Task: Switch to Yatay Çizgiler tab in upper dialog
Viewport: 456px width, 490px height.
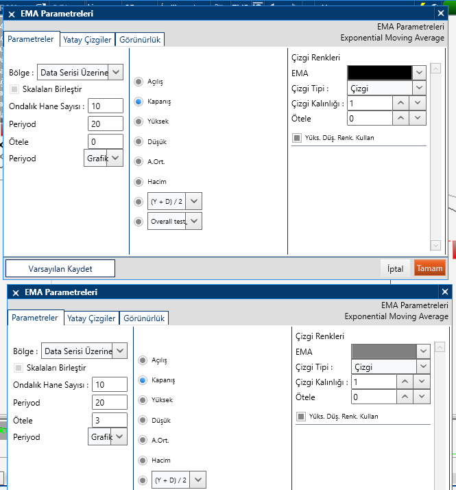Action: coord(87,40)
